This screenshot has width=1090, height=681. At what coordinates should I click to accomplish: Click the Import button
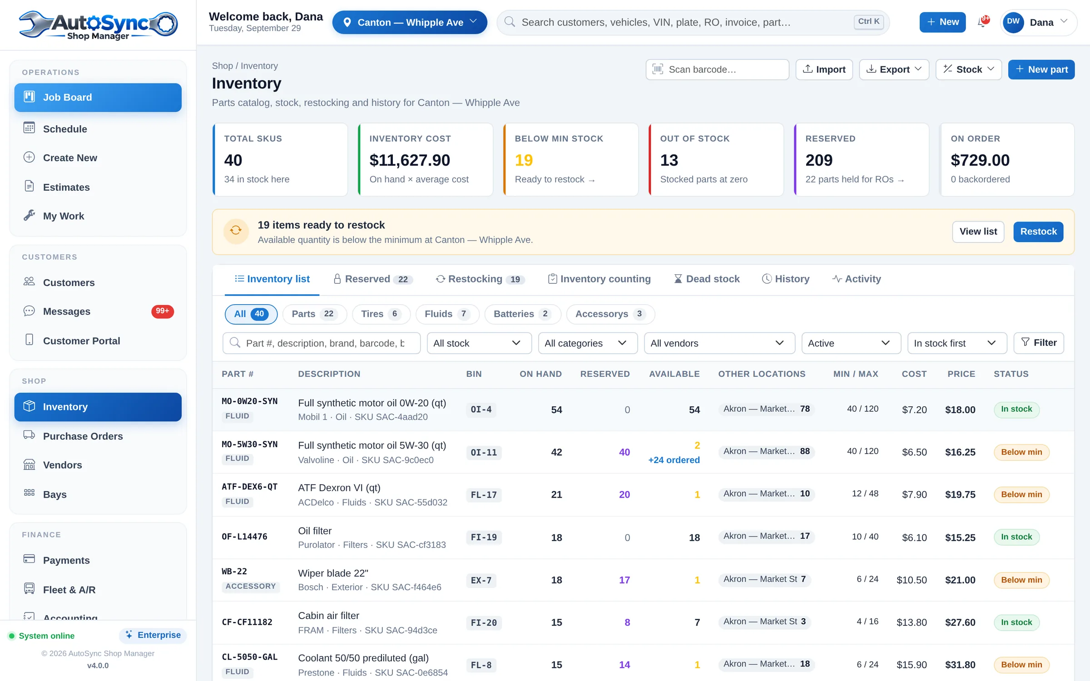pos(824,69)
